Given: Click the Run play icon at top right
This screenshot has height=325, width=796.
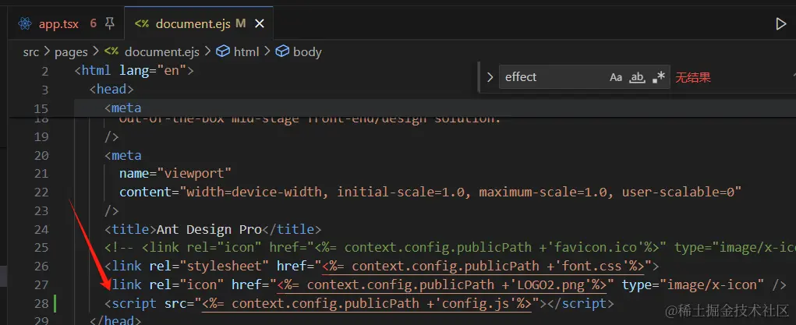Looking at the screenshot, I should [x=780, y=24].
